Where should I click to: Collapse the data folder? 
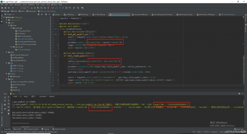[x=6, y=52]
